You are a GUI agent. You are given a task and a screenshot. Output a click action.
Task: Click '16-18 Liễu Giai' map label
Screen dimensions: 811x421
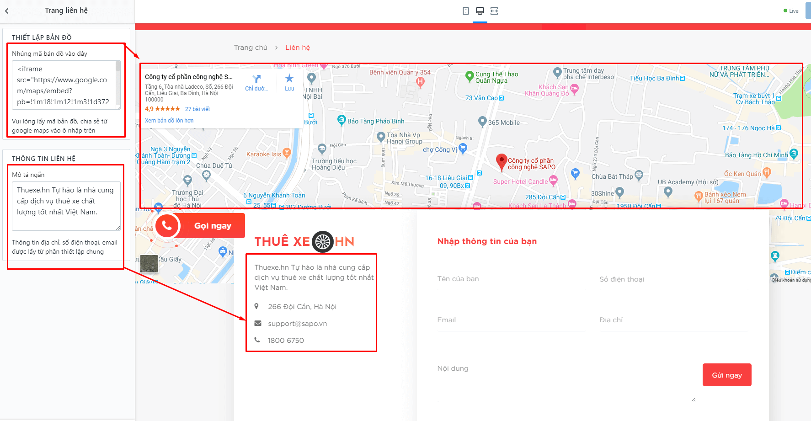point(446,178)
